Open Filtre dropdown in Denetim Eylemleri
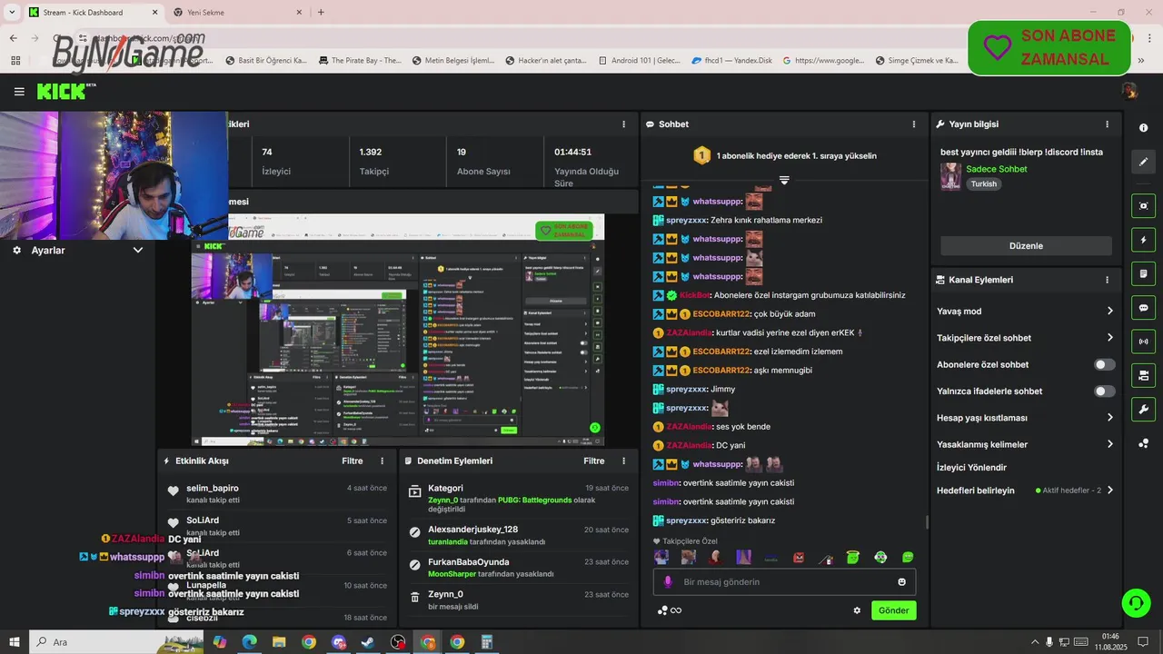This screenshot has height=654, width=1163. pos(594,461)
